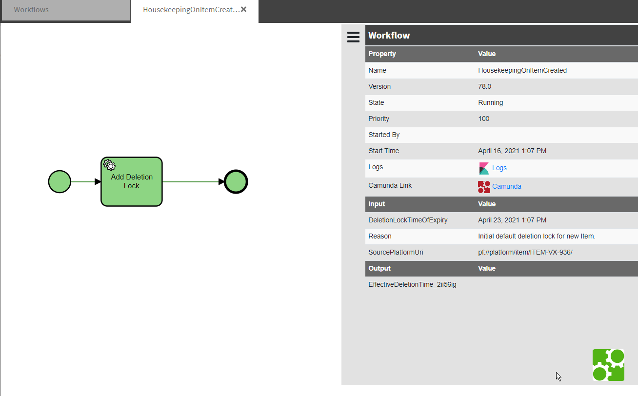This screenshot has width=638, height=396.
Task: Select the workflow end event circle
Action: [236, 182]
